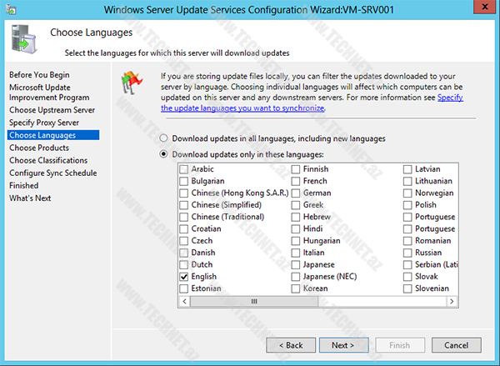Check the Russian checkbox

[x=407, y=253]
